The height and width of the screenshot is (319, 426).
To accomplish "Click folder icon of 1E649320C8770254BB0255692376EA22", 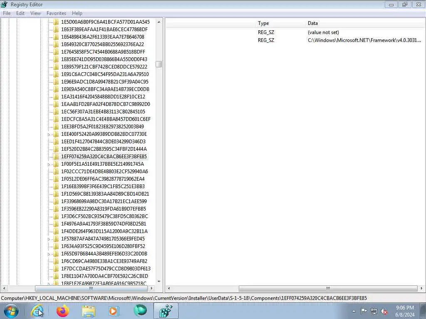I will pos(56,44).
